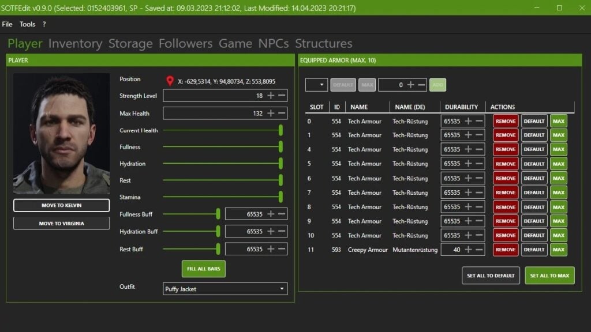Image resolution: width=591 pixels, height=332 pixels.
Task: Open the File menu
Action: (7, 24)
